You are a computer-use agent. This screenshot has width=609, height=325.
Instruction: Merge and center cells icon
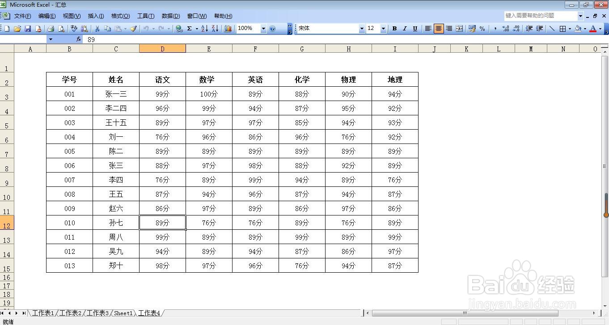(459, 28)
